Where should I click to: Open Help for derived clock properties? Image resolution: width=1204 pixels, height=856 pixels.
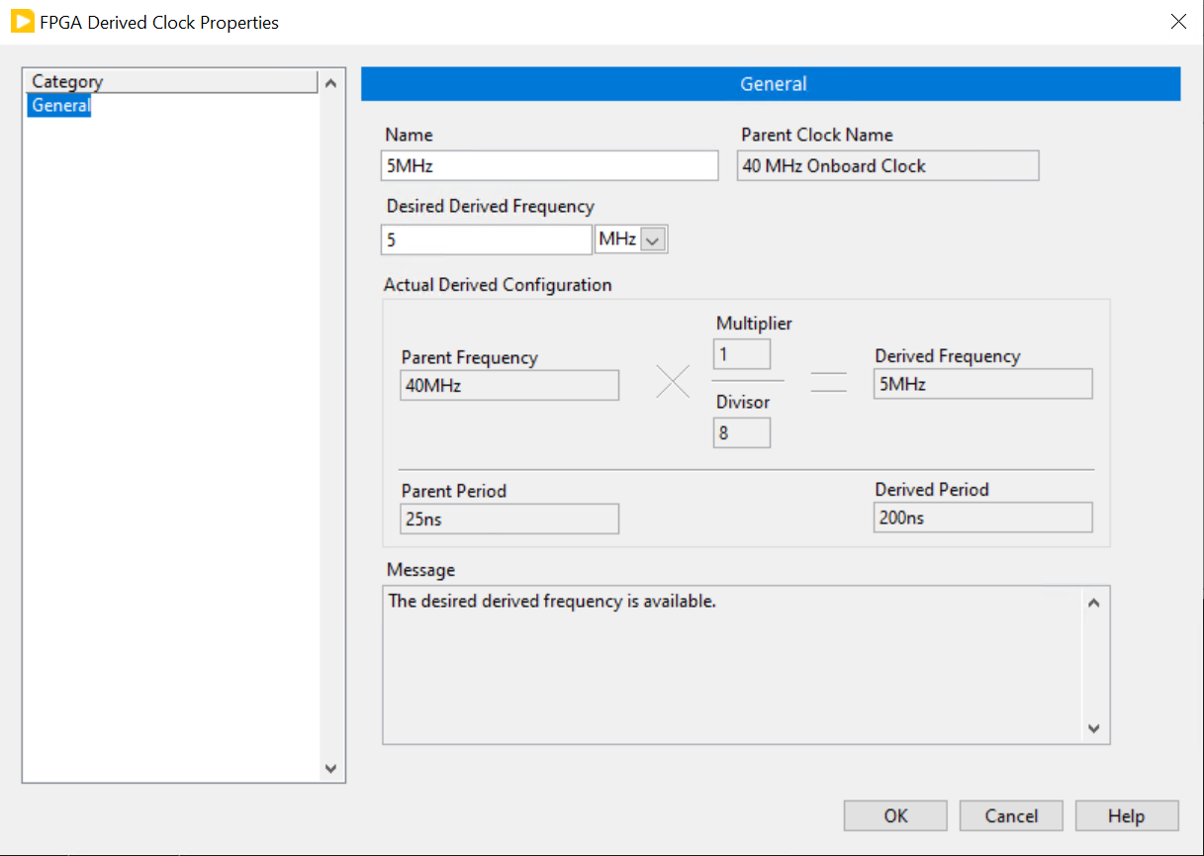[x=1126, y=816]
